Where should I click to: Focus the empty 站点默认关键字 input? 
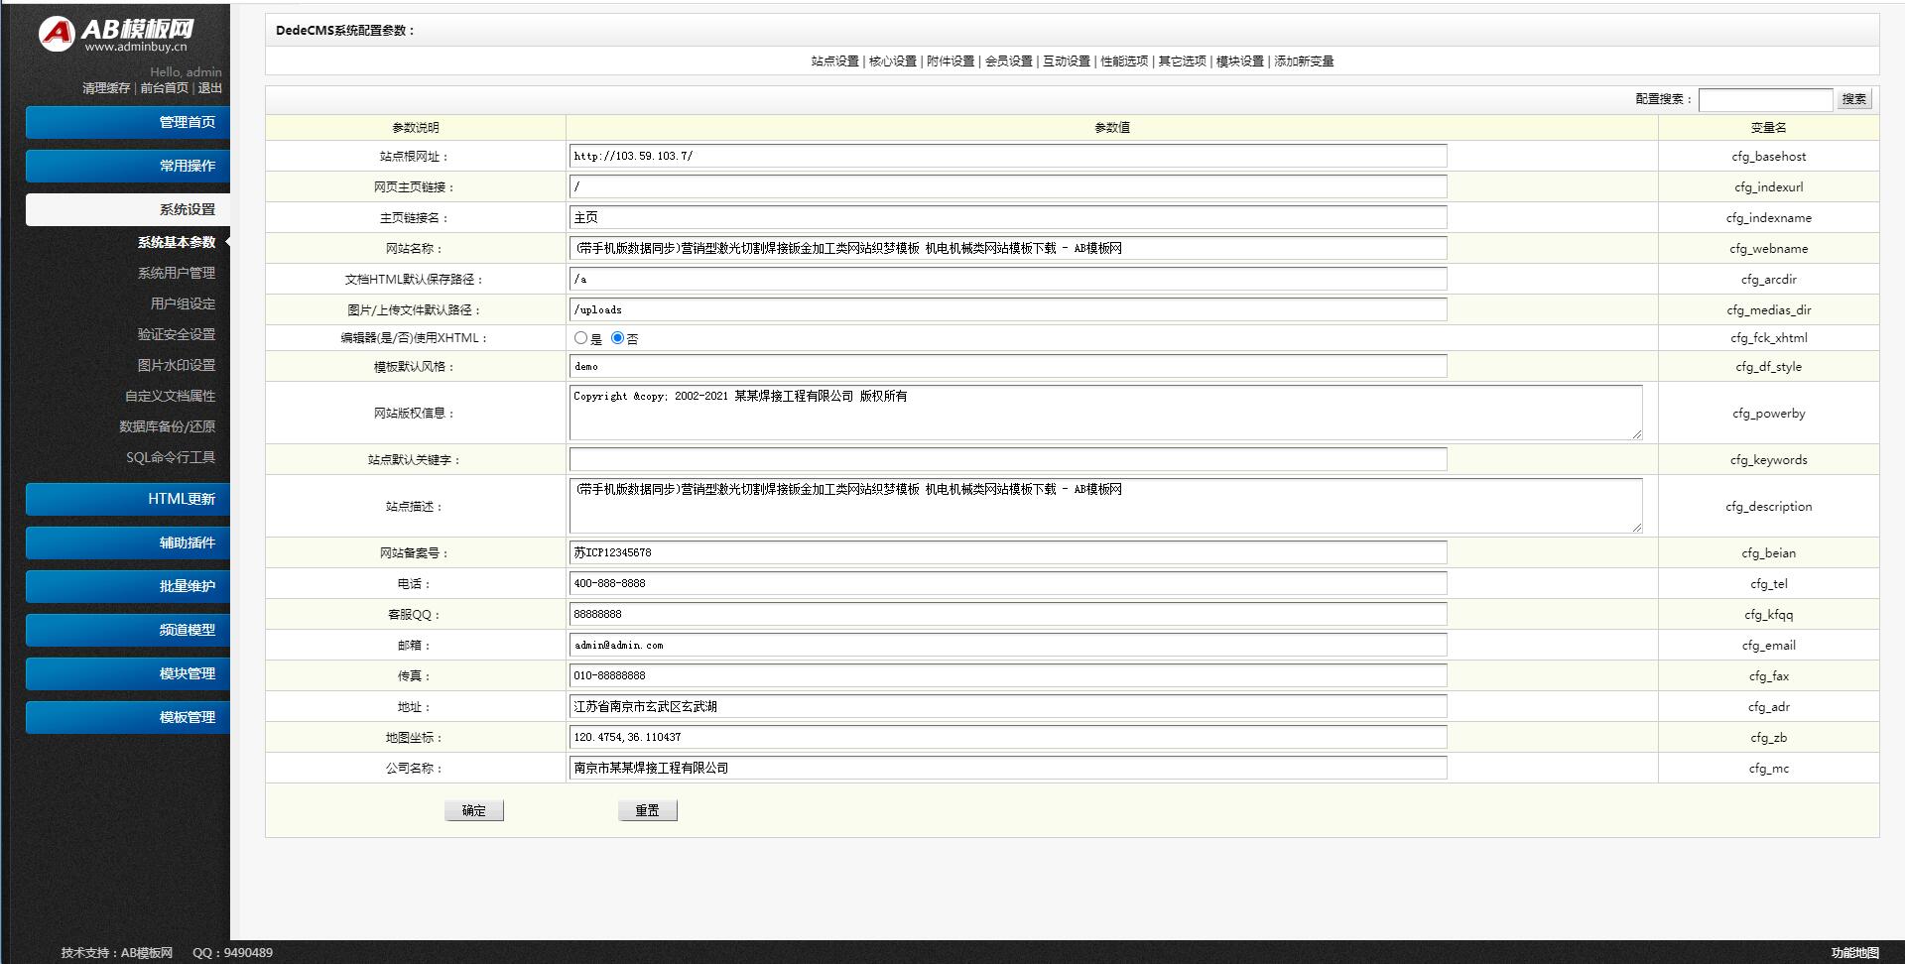point(1008,459)
